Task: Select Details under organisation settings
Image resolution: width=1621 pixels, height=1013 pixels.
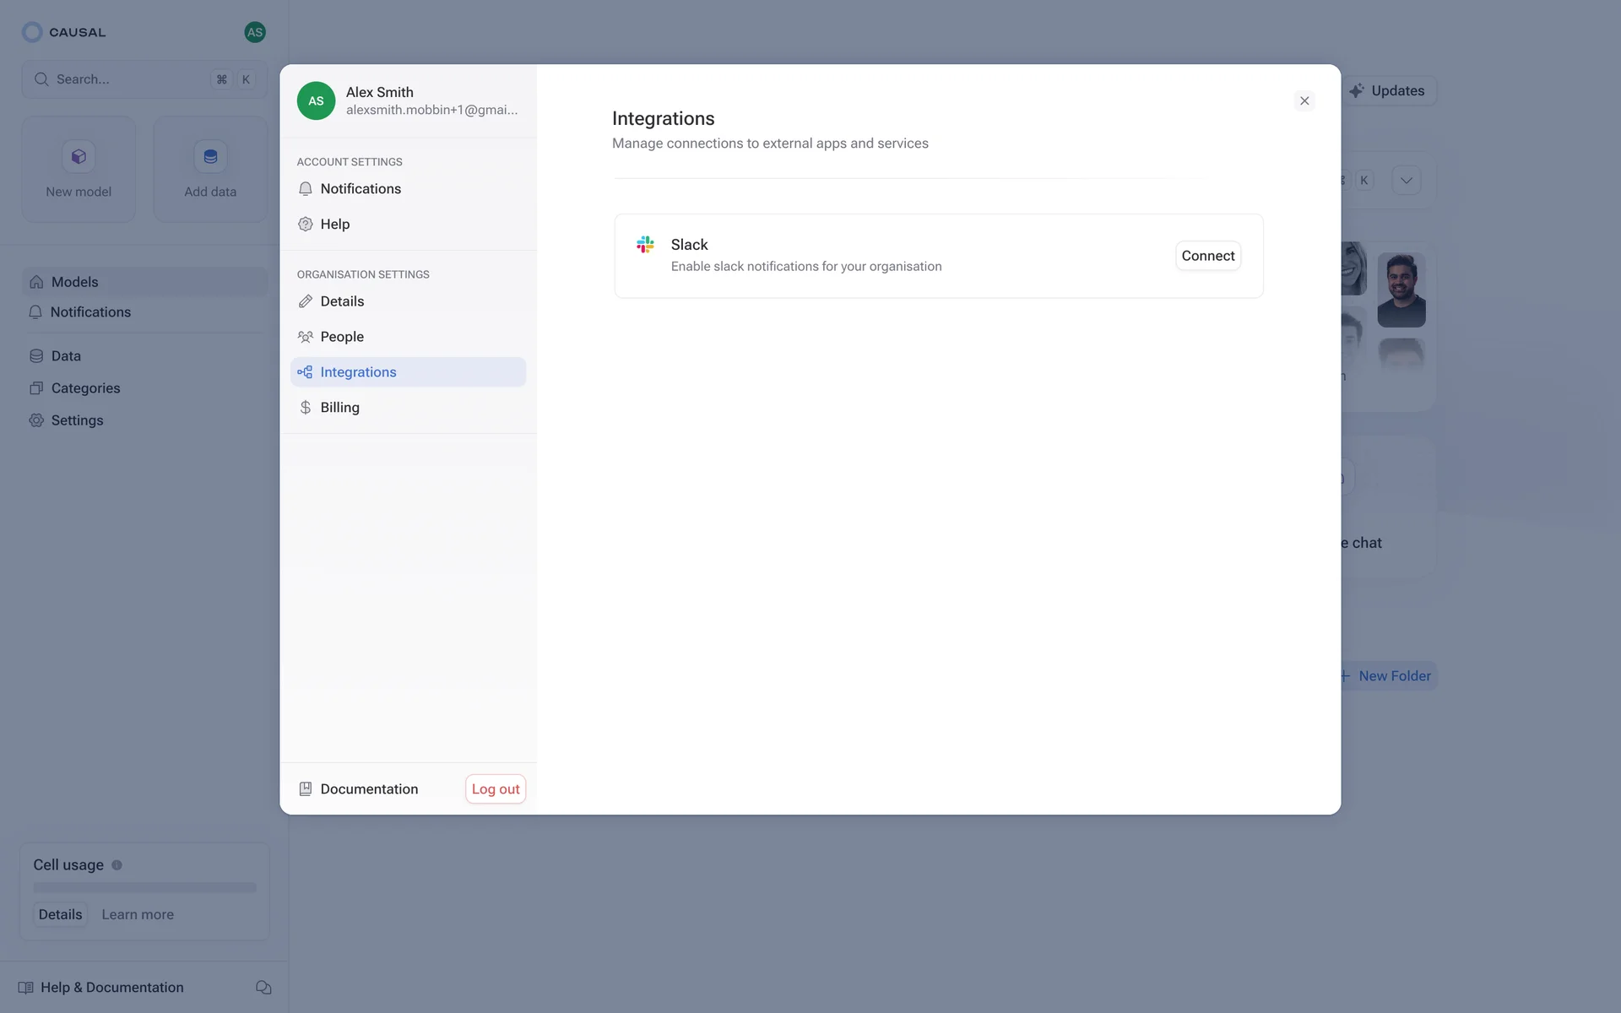Action: [342, 301]
